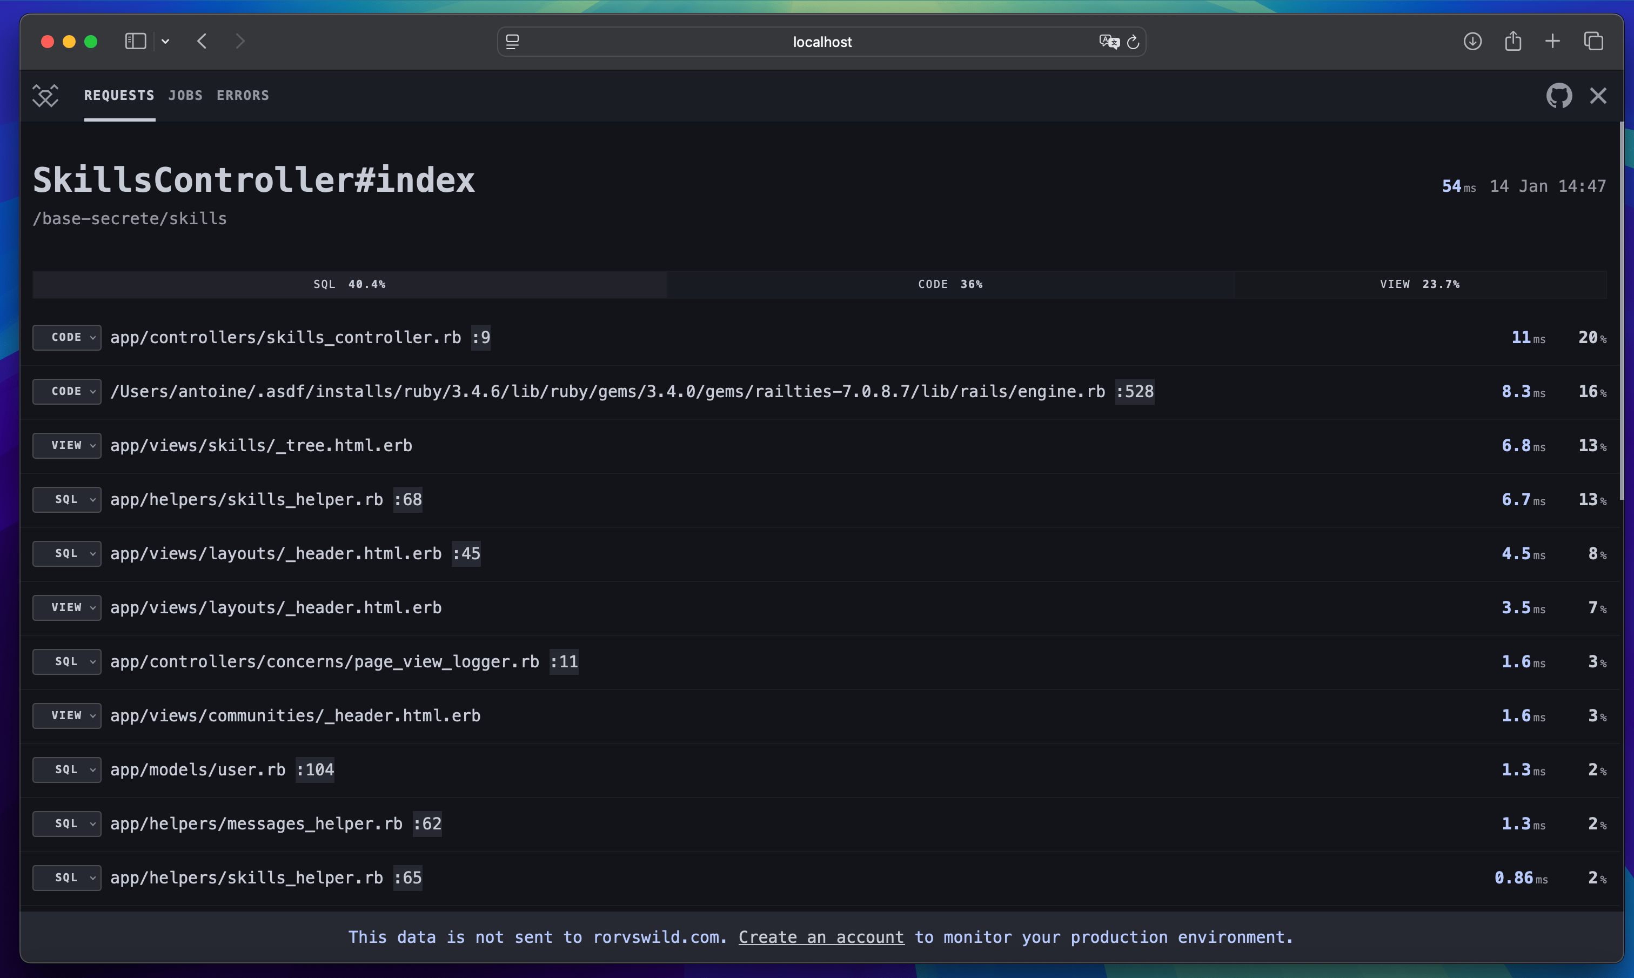
Task: Click the 11ms timing value
Action: pyautogui.click(x=1528, y=337)
